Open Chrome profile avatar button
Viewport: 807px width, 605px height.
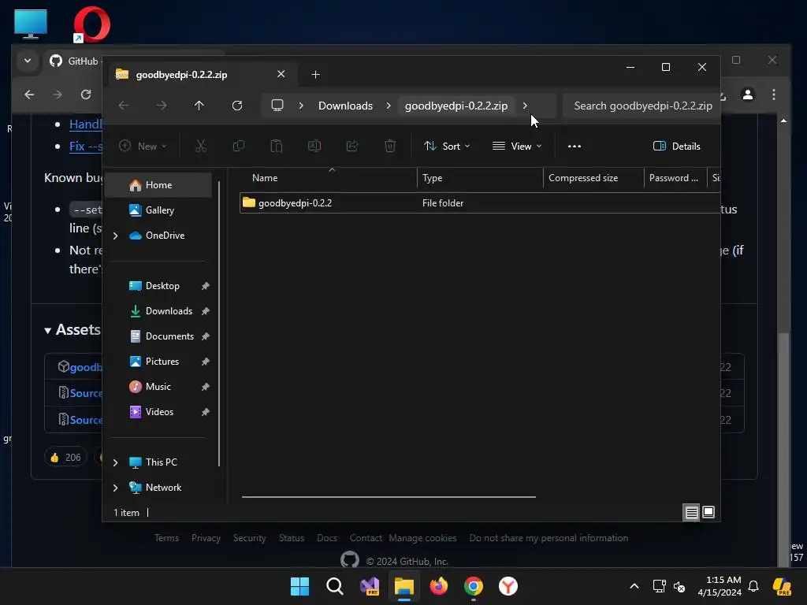coord(748,95)
